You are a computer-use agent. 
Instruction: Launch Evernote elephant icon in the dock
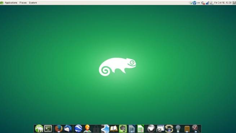click(x=123, y=129)
